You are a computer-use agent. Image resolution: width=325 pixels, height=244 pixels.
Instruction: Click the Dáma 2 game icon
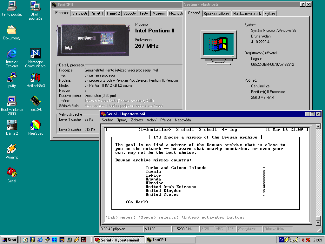pyautogui.click(x=12, y=125)
